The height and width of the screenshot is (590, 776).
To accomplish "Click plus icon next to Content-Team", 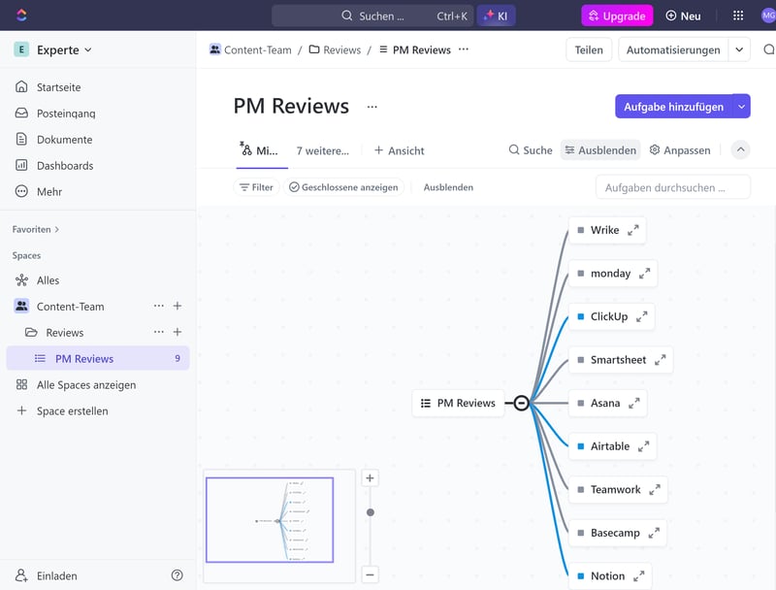I will 178,306.
